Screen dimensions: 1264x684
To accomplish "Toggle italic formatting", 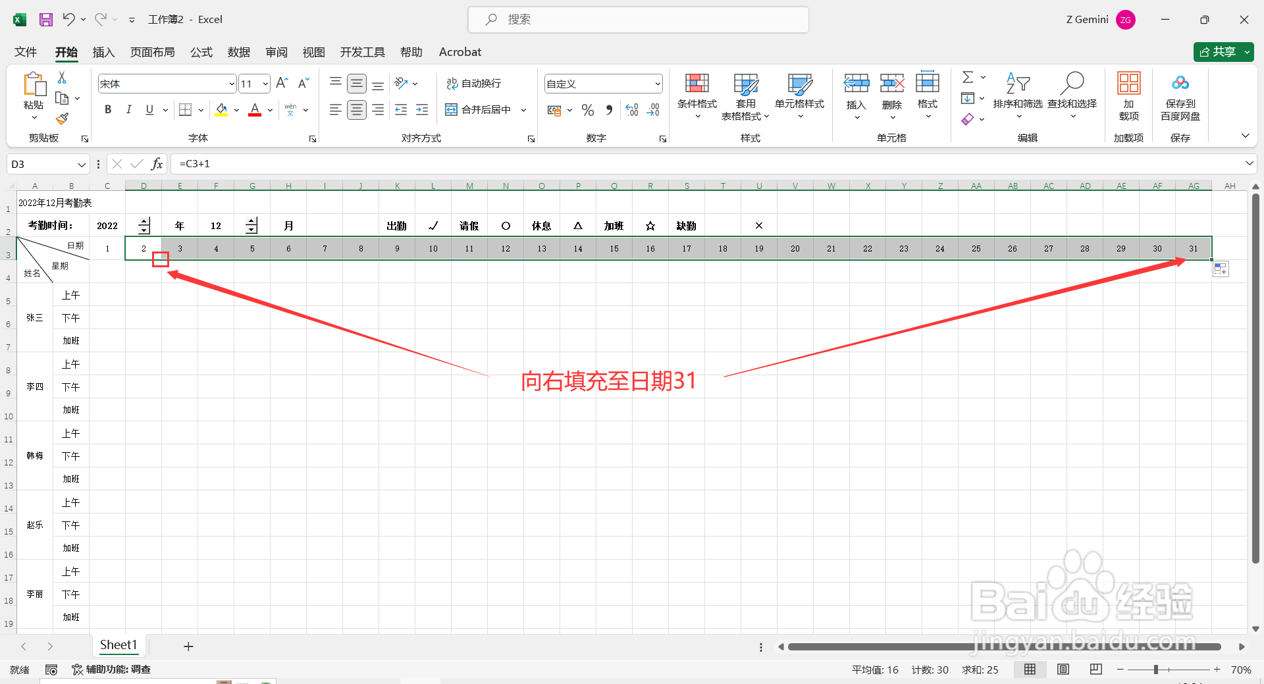I will [129, 110].
